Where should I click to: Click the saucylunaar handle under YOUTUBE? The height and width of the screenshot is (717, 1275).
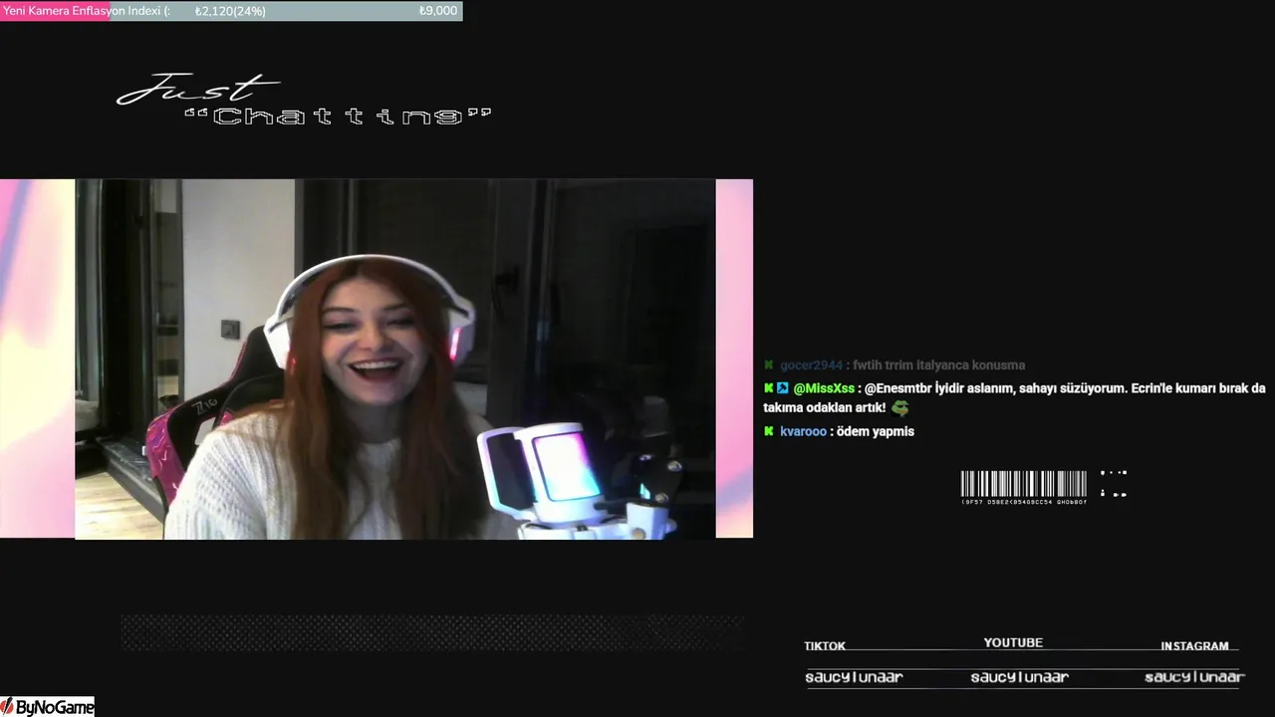[1019, 677]
